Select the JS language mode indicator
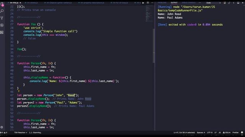This screenshot has height=137, width=245. point(219,132)
